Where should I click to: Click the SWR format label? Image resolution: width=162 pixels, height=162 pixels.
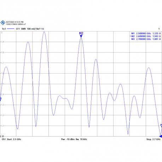[x=23, y=29]
